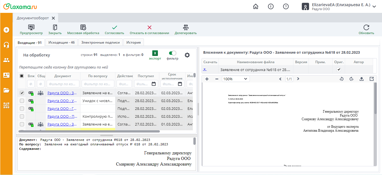Refresh with the Обновить button

[x=366, y=30]
